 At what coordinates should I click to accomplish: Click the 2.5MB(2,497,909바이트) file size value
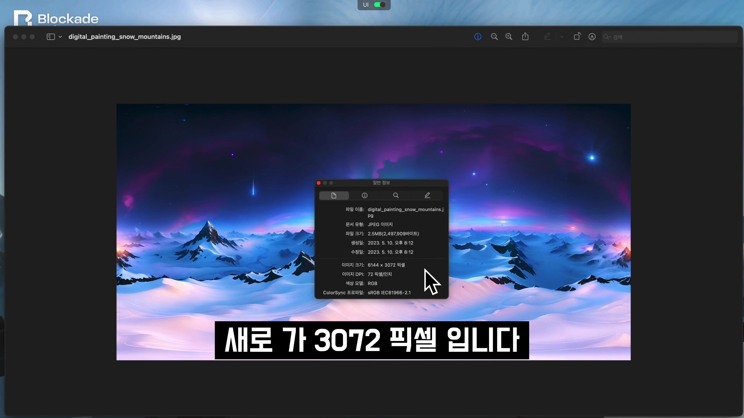[x=393, y=234]
